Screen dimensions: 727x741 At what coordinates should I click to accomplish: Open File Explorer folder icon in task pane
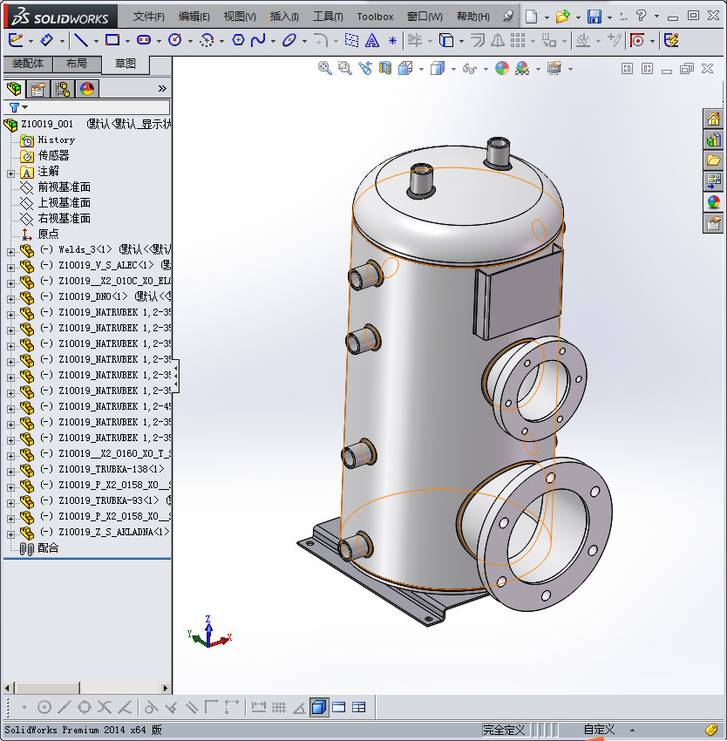click(x=713, y=160)
